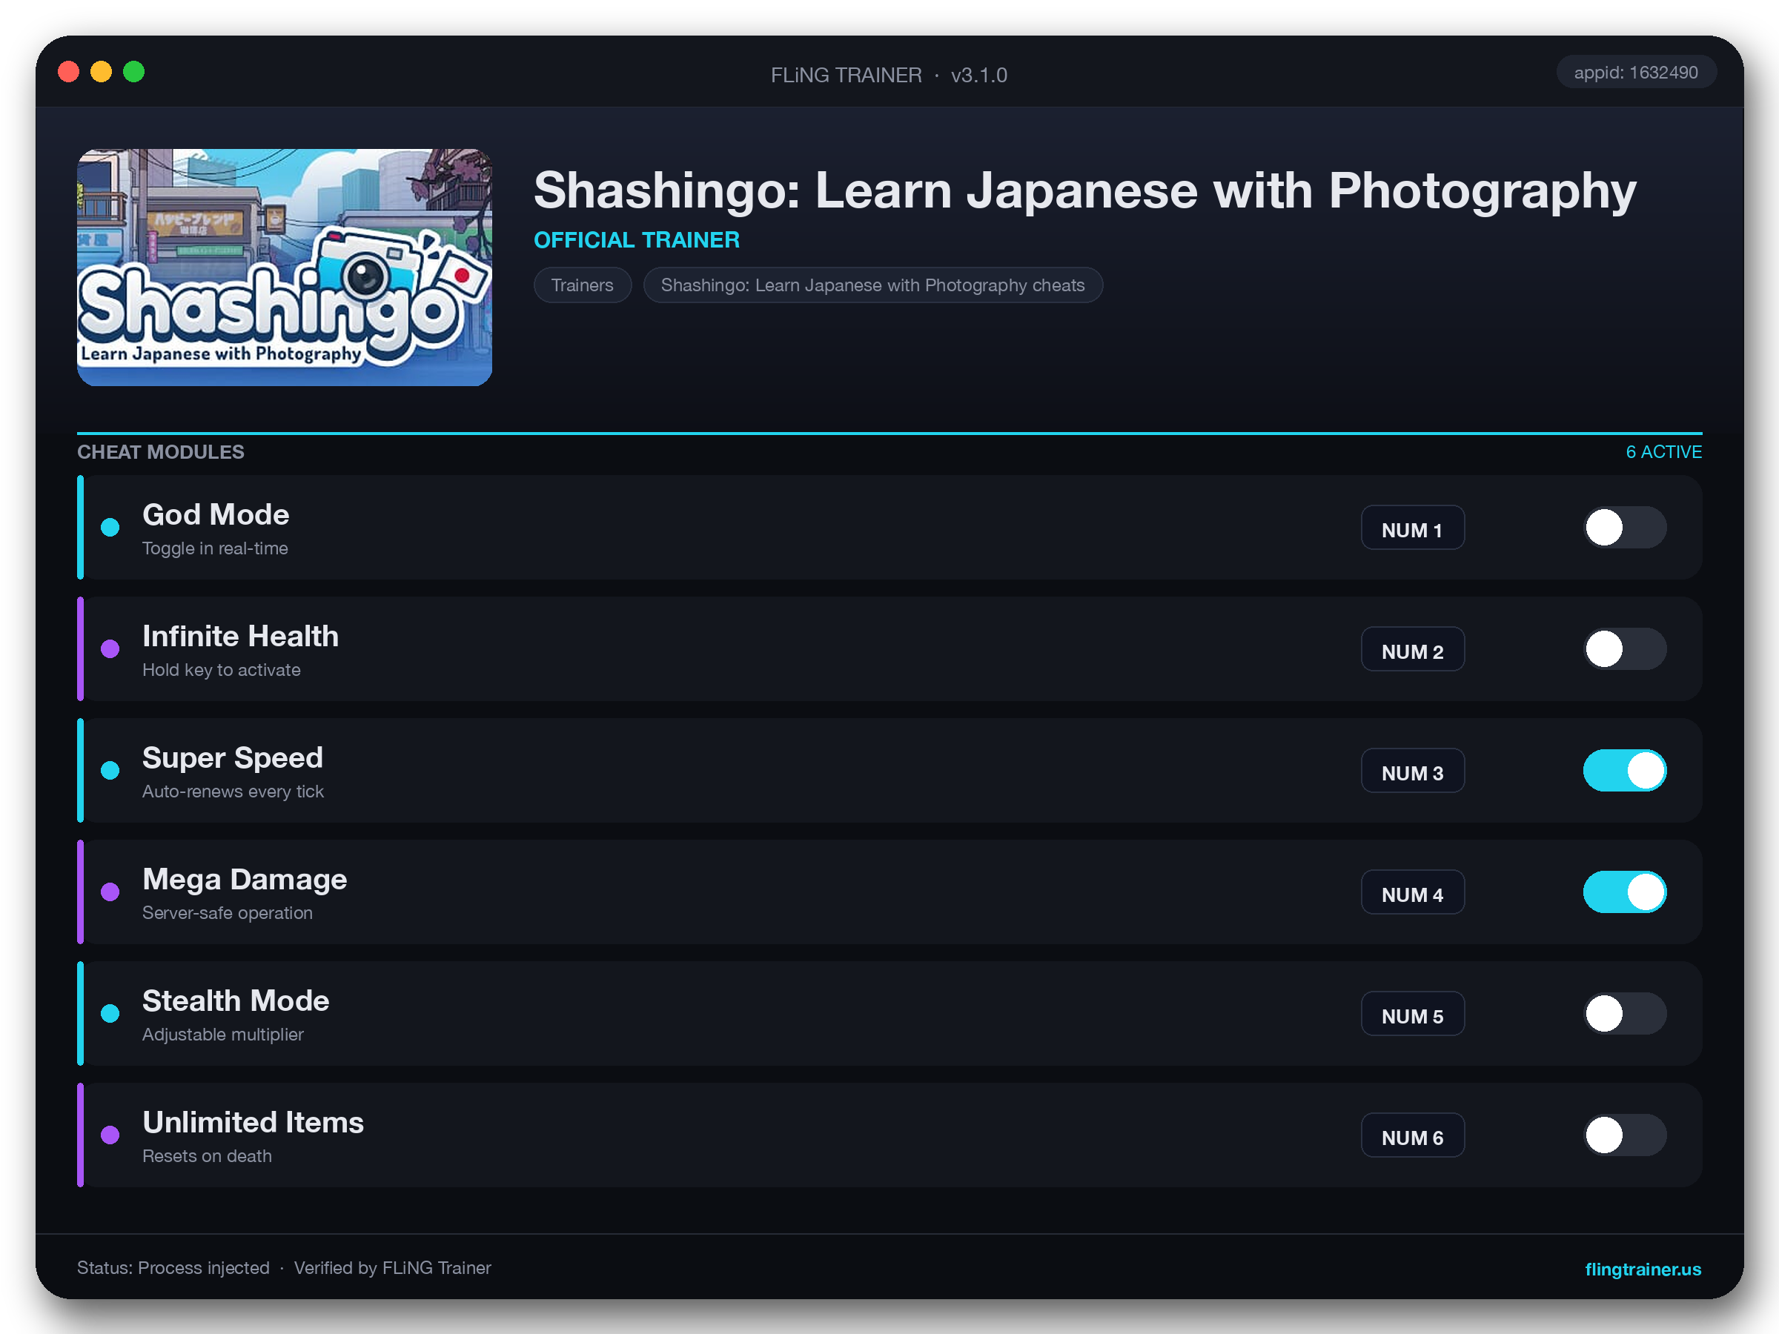
Task: Click the Shashingo game cover thumbnail
Action: (285, 267)
